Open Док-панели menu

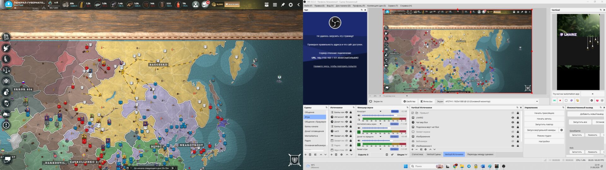343,6
